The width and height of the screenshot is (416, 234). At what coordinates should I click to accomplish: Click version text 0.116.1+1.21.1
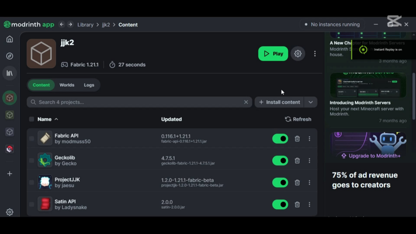pos(175,136)
